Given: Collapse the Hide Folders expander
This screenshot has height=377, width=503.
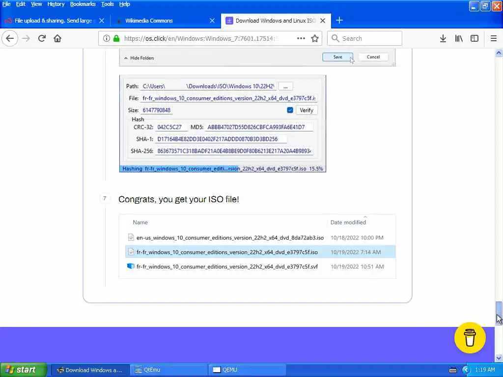Looking at the screenshot, I should click(139, 58).
